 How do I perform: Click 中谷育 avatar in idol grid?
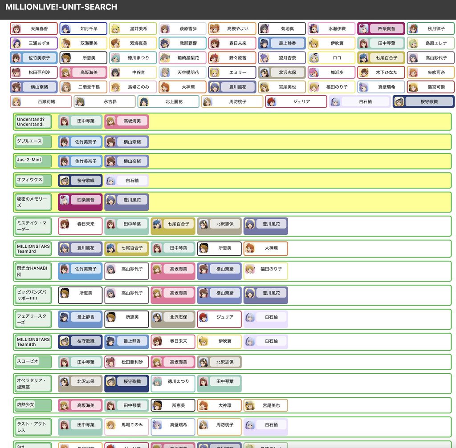[115, 73]
